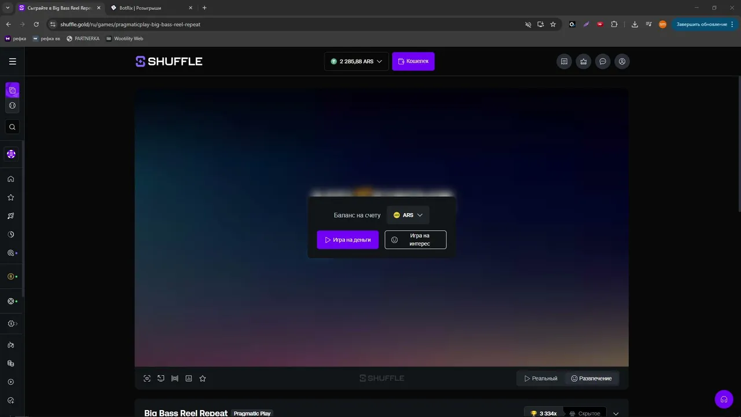Open the crown VIP icon in header
This screenshot has height=417, width=741.
(x=584, y=61)
